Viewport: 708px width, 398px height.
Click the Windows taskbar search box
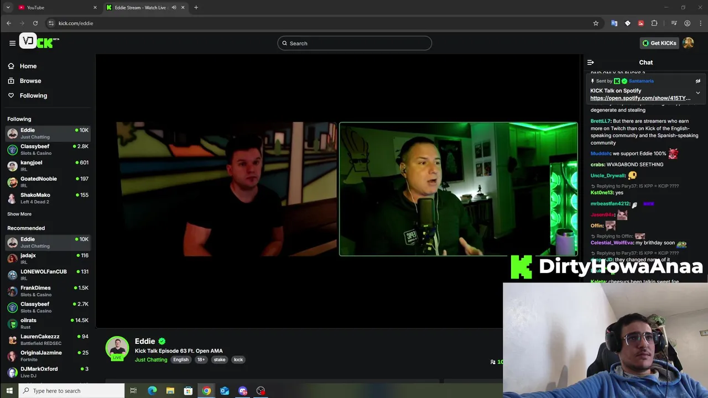tap(72, 391)
